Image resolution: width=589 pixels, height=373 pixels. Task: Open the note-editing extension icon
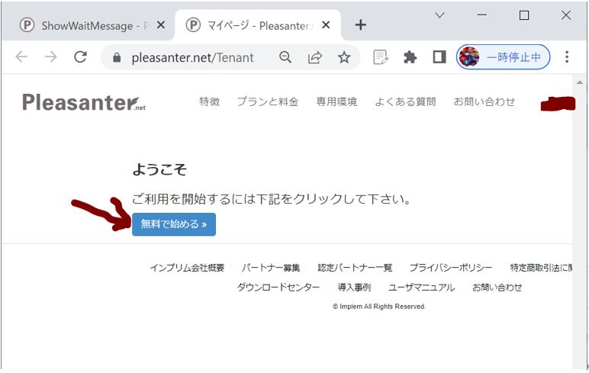[x=381, y=57]
